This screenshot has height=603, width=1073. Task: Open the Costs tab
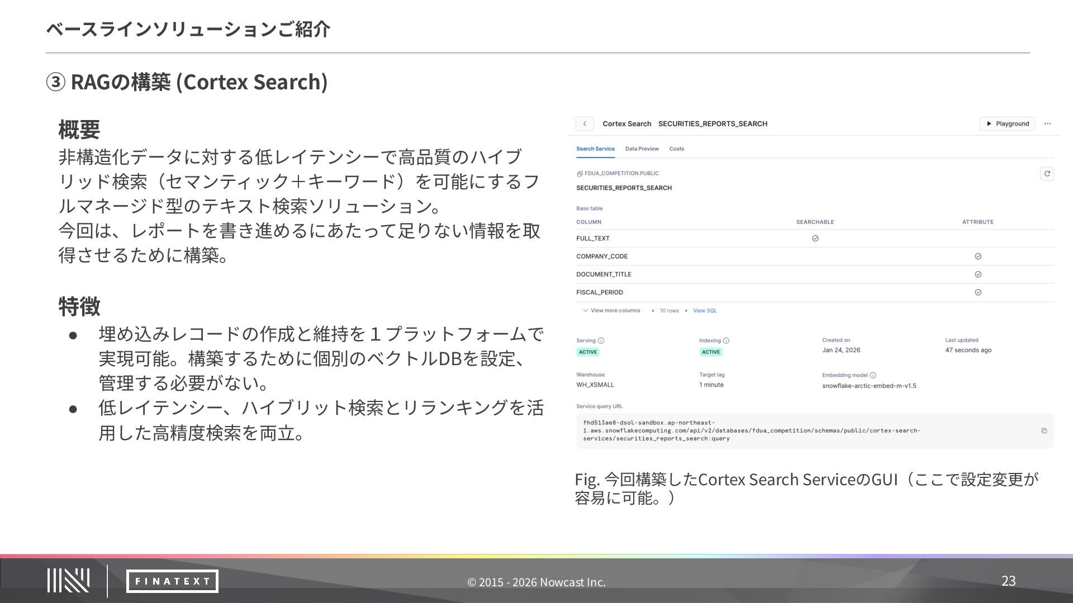pos(676,149)
